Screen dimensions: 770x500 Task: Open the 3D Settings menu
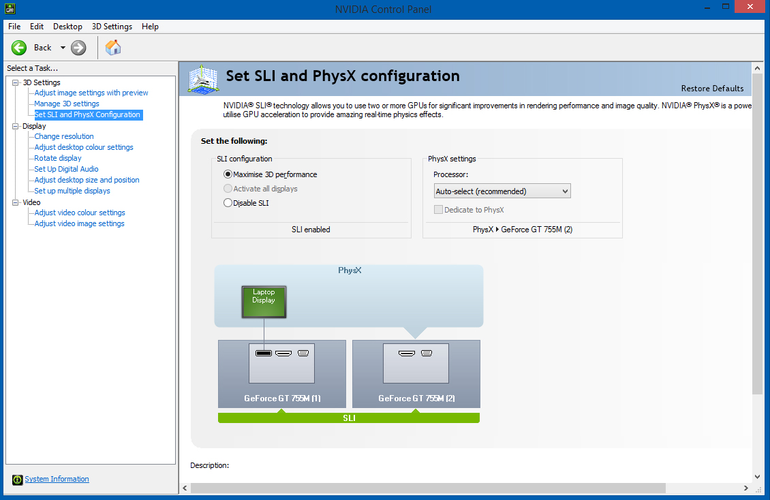point(112,27)
